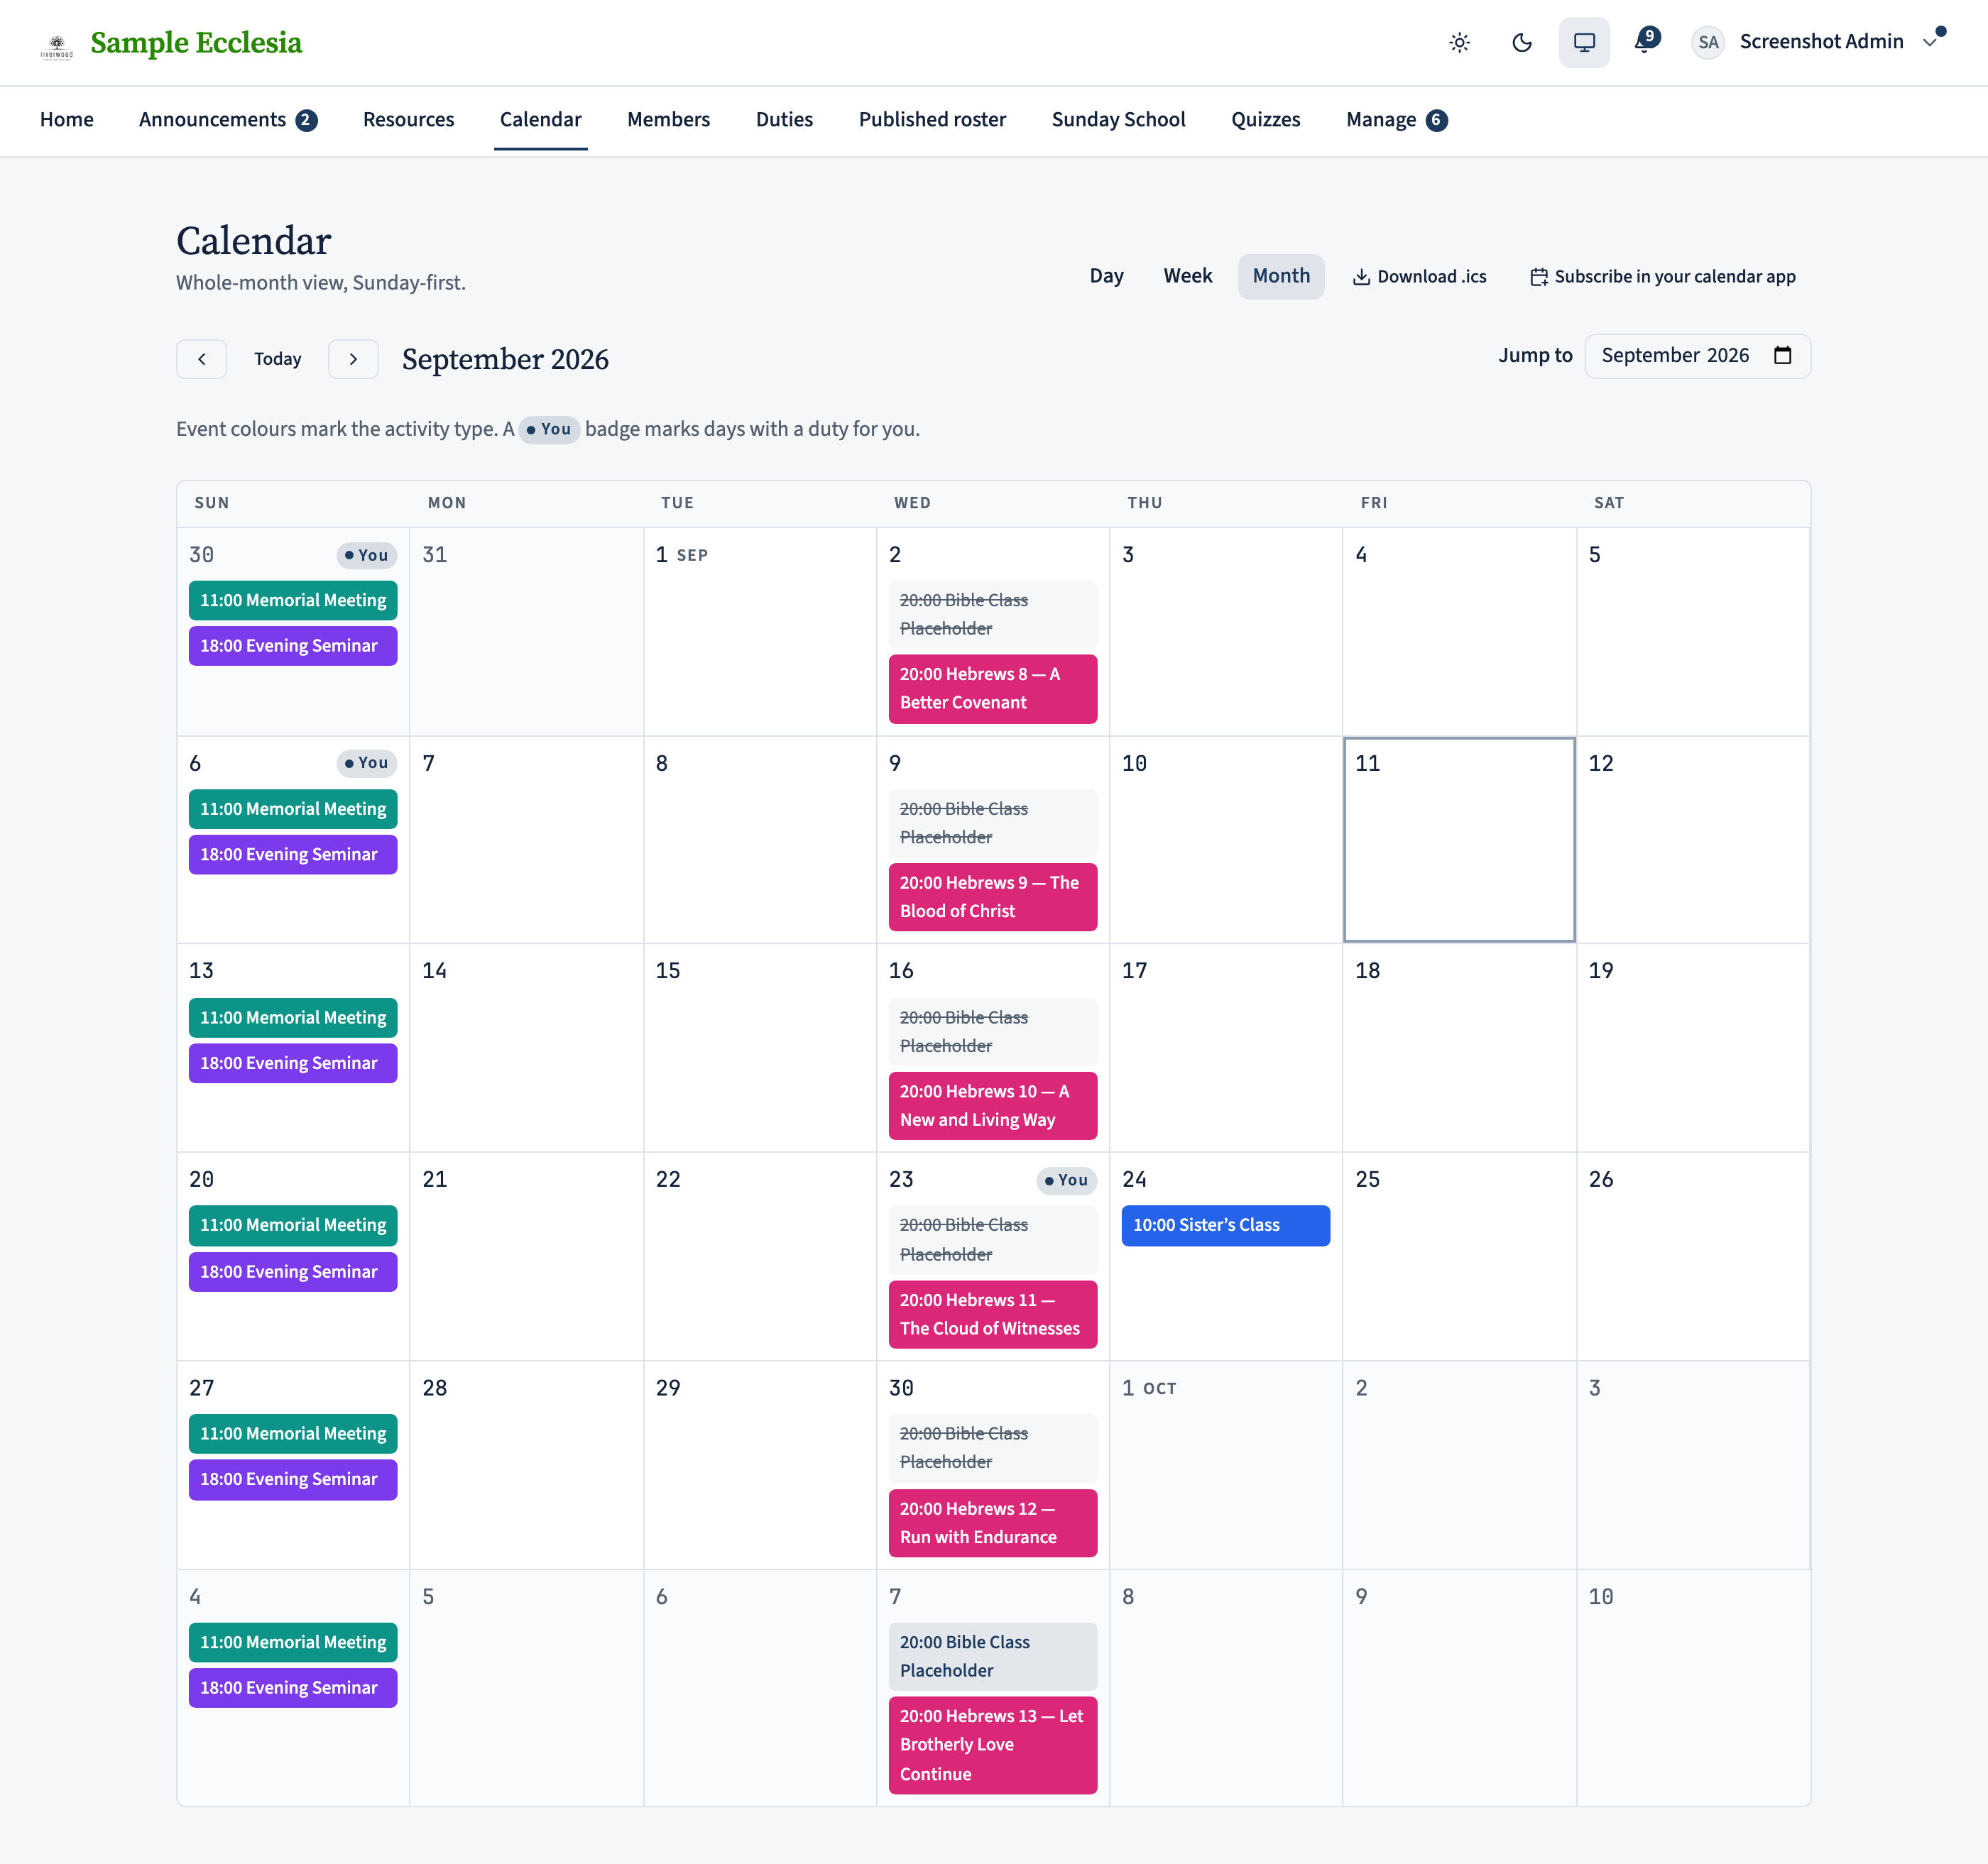Open the Home nav item
The height and width of the screenshot is (1864, 1988).
[67, 120]
